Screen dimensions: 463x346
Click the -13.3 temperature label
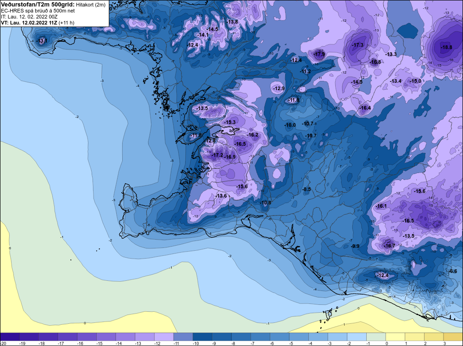tap(391, 54)
